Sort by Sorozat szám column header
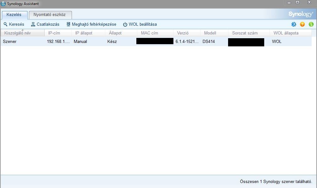The height and width of the screenshot is (188, 317). [x=249, y=33]
